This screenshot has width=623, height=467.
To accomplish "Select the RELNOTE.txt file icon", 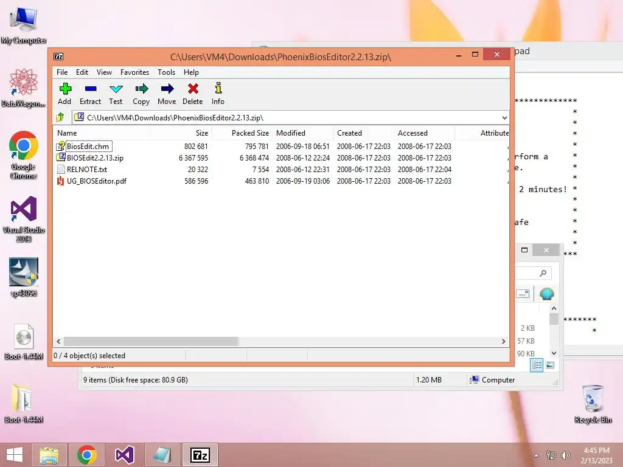I will point(61,169).
